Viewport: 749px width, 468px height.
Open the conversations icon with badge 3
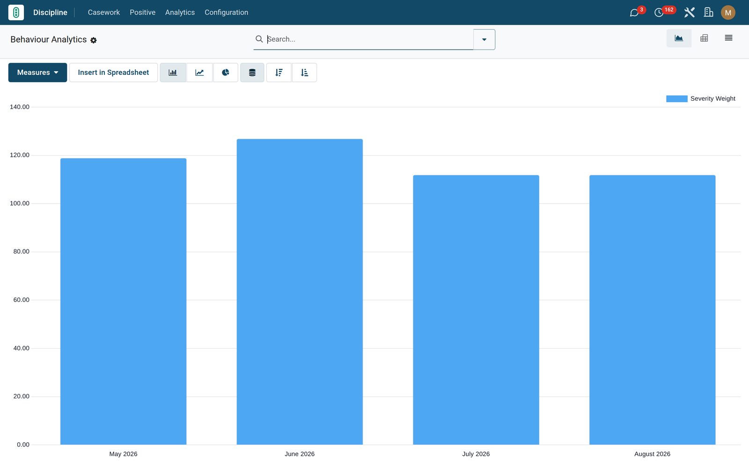pyautogui.click(x=634, y=13)
